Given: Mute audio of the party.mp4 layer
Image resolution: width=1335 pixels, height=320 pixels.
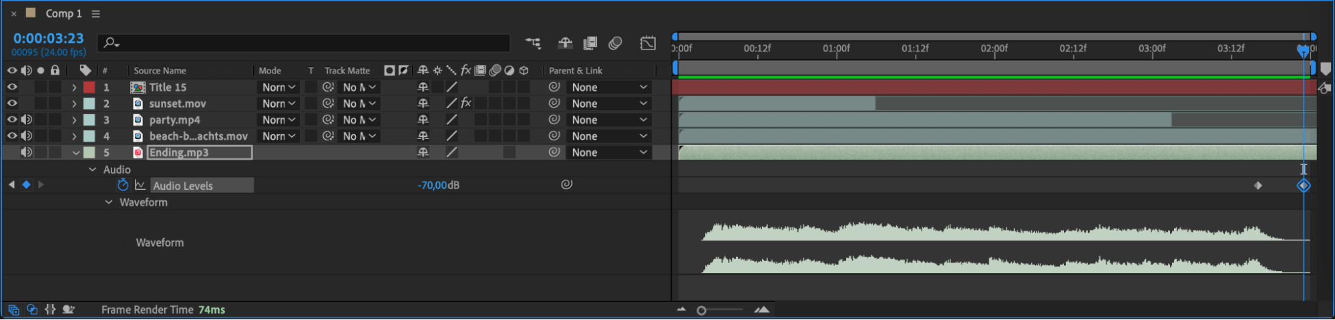Looking at the screenshot, I should click(x=26, y=120).
